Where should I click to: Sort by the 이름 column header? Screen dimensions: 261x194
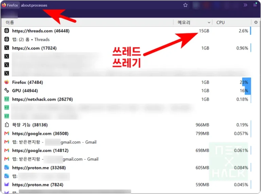pyautogui.click(x=87, y=22)
